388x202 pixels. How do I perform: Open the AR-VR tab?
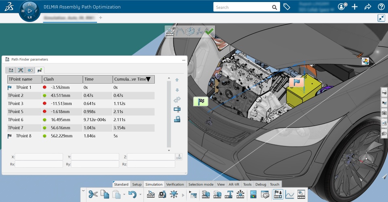coord(234,184)
